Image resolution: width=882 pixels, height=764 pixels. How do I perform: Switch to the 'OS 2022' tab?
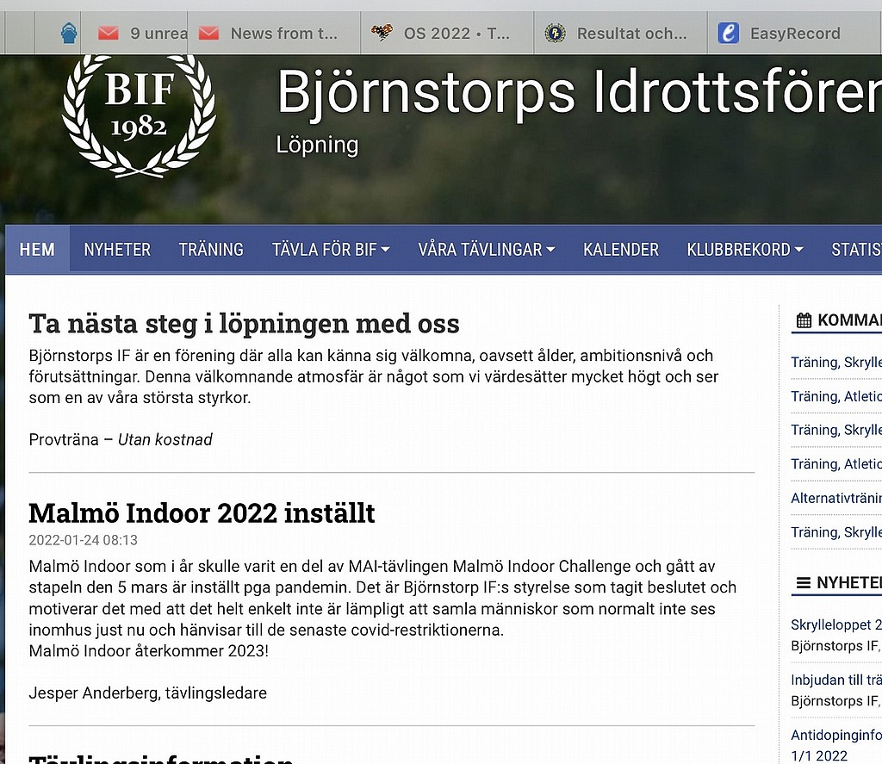pos(447,34)
